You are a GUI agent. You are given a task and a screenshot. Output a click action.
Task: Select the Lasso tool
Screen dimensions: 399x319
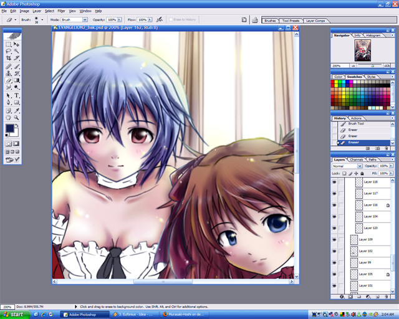pos(8,51)
